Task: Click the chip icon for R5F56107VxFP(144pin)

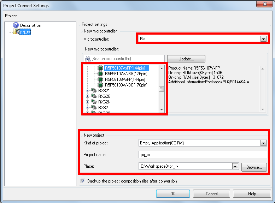Action: point(100,68)
